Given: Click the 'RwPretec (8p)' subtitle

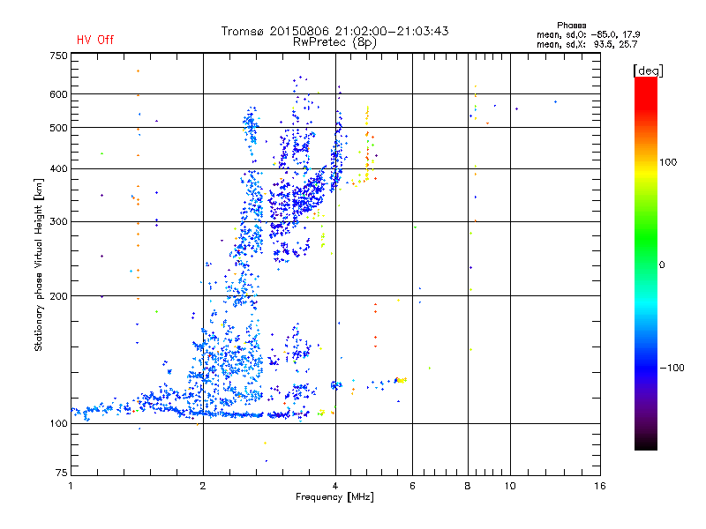Looking at the screenshot, I should (x=335, y=42).
